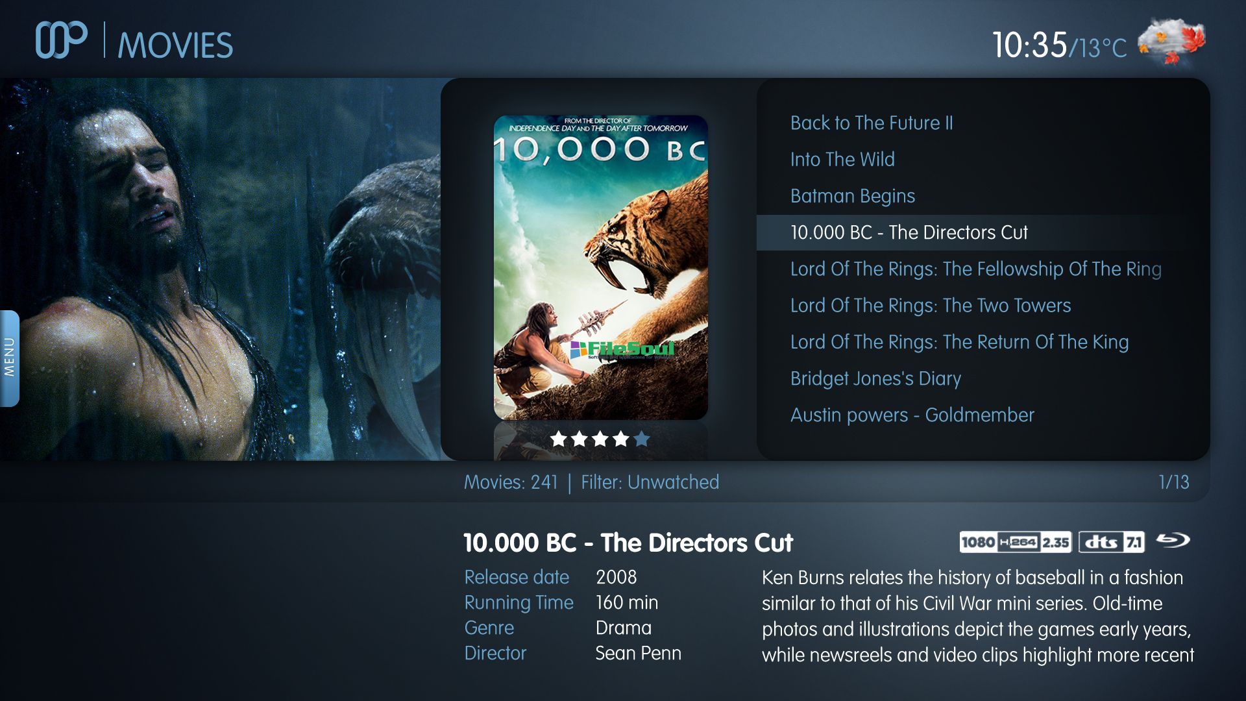The height and width of the screenshot is (701, 1246).
Task: Click the Blu-ray disc icon
Action: coord(1173,540)
